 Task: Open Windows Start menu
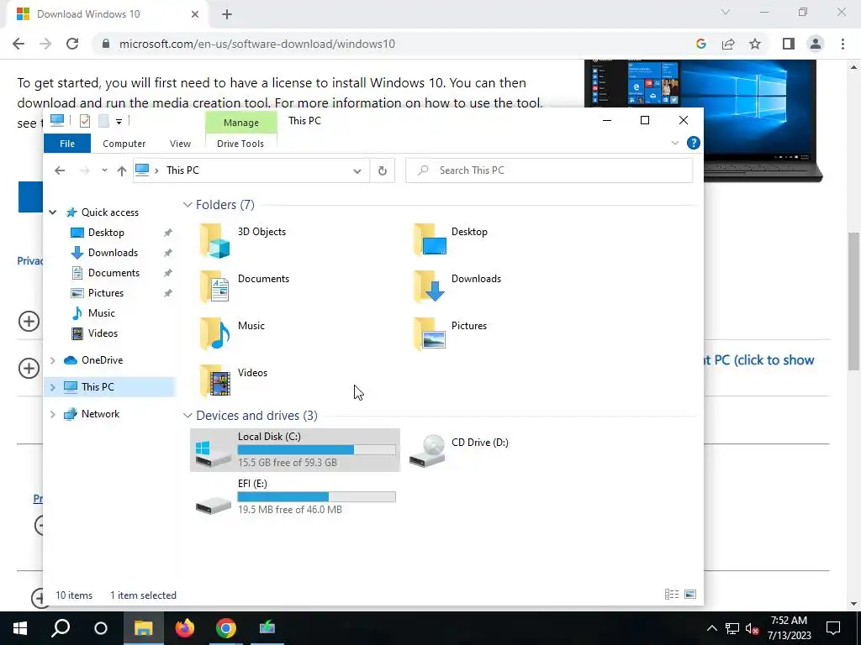pos(20,628)
